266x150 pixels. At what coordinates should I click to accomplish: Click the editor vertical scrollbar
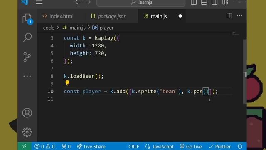(245, 71)
